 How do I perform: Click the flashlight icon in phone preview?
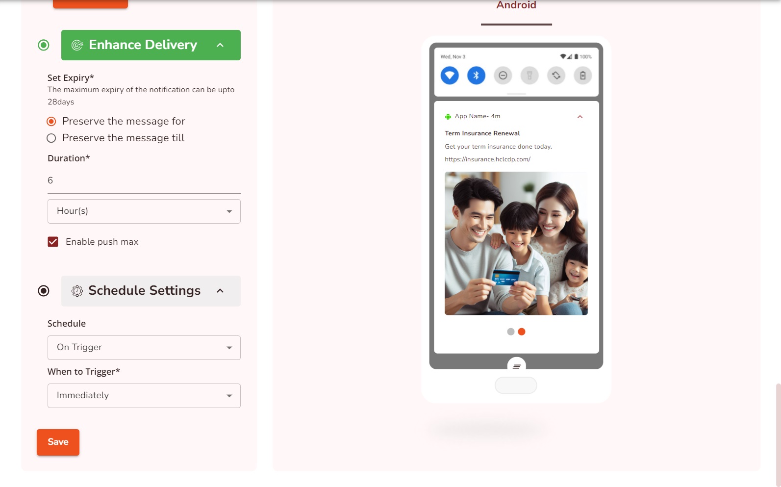[529, 76]
